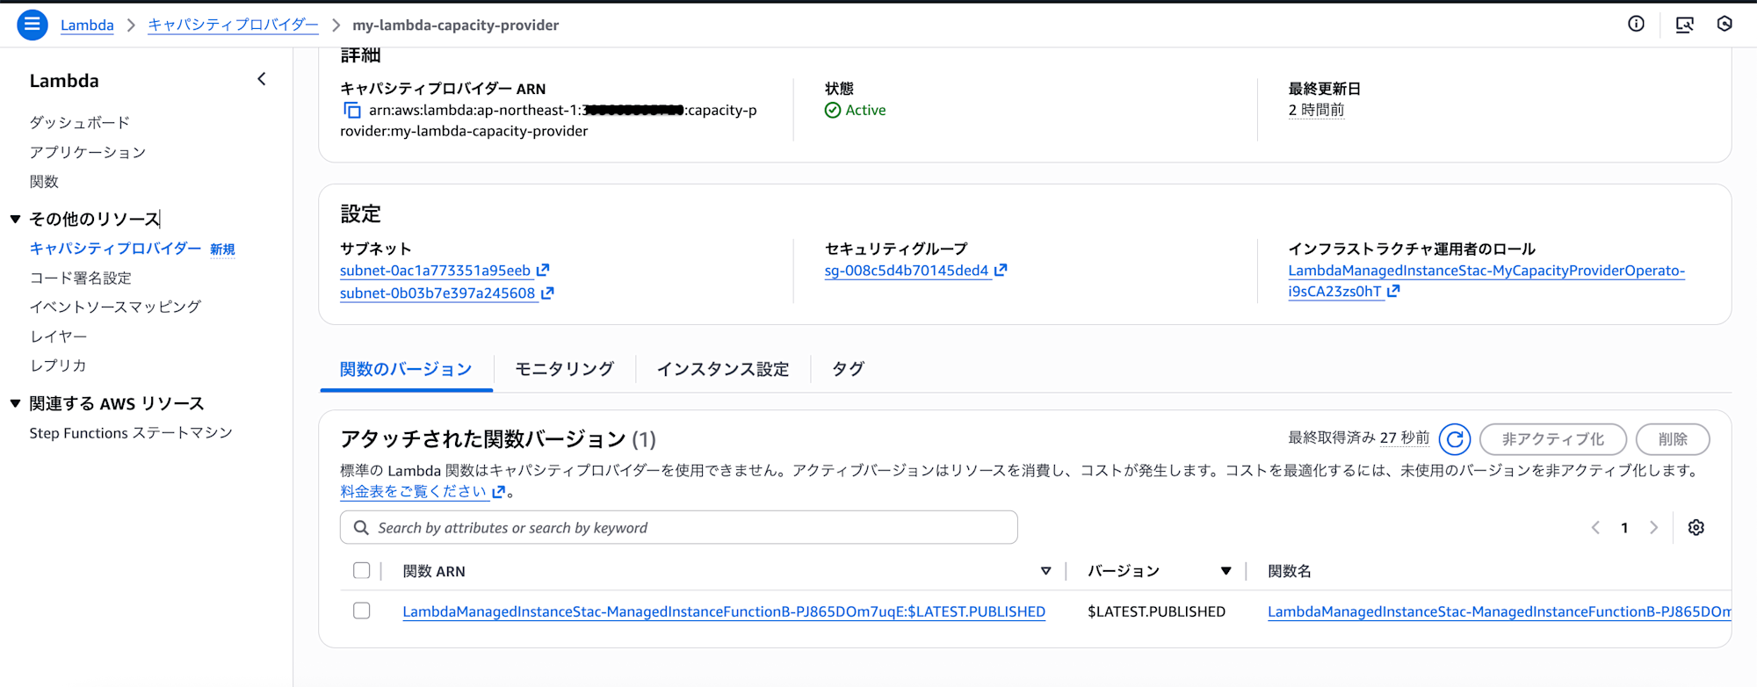Open 関数 in sidebar
Image resolution: width=1757 pixels, height=687 pixels.
[x=44, y=181]
